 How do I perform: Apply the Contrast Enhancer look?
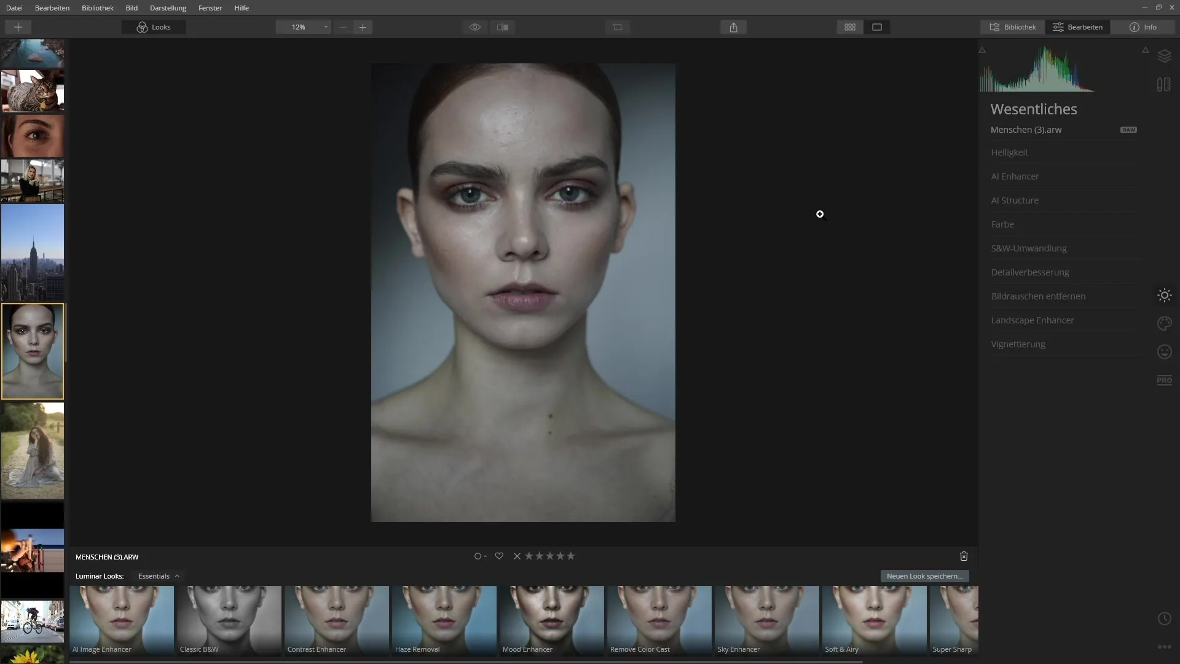pyautogui.click(x=337, y=620)
